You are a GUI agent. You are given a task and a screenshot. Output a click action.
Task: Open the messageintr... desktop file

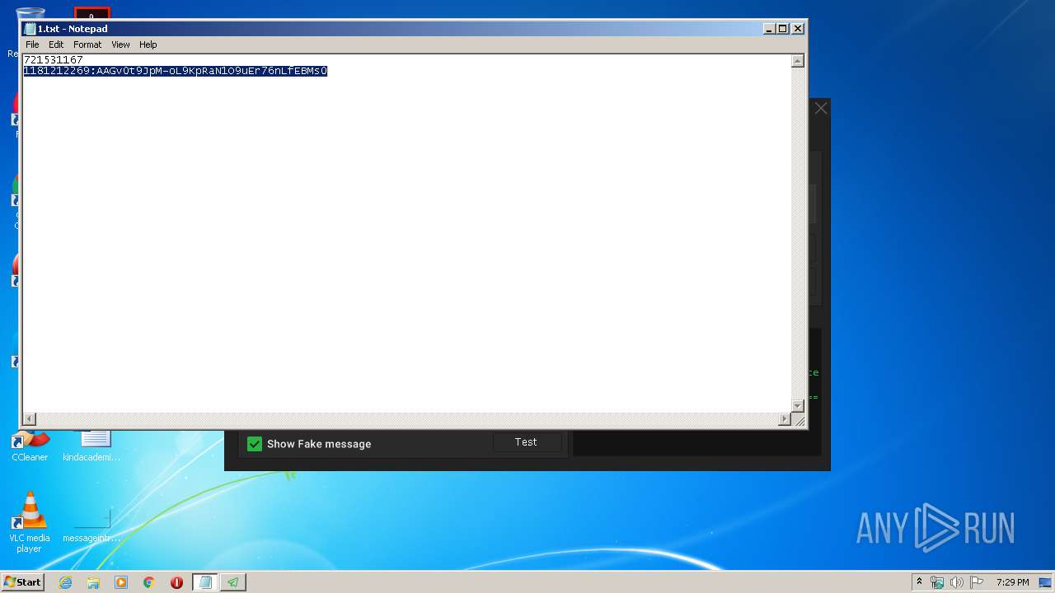(x=91, y=522)
